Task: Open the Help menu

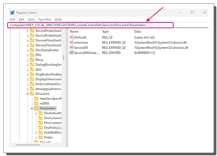Action: (x=58, y=20)
